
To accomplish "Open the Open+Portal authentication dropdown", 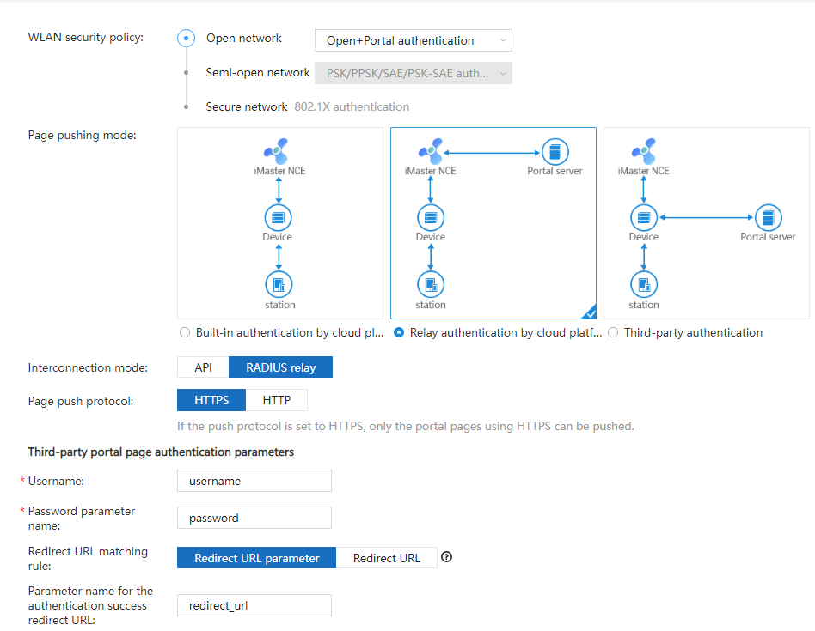I will point(413,40).
